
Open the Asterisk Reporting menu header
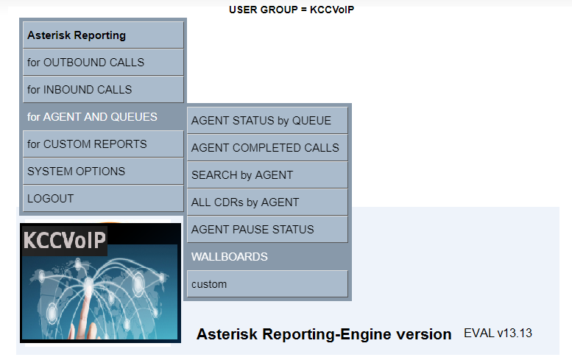coord(103,35)
